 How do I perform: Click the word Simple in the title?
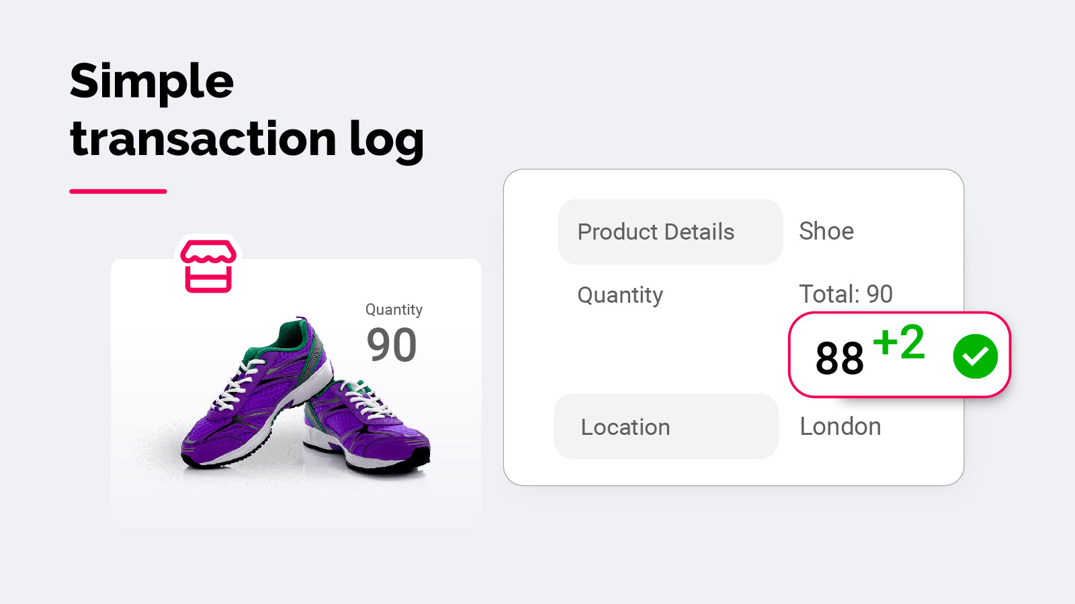152,82
